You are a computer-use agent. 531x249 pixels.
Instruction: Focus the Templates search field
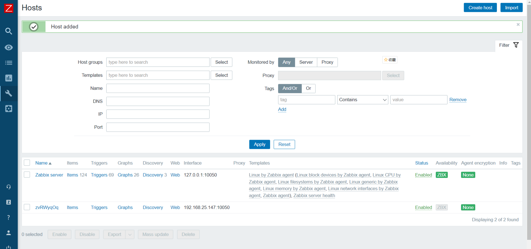point(158,75)
